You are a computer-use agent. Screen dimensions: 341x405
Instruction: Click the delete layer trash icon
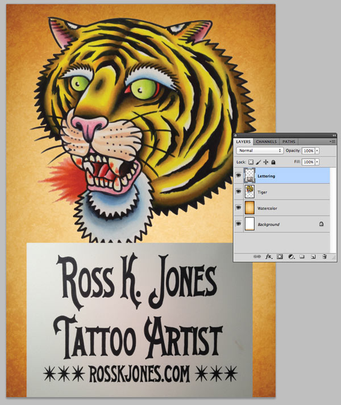(x=323, y=257)
